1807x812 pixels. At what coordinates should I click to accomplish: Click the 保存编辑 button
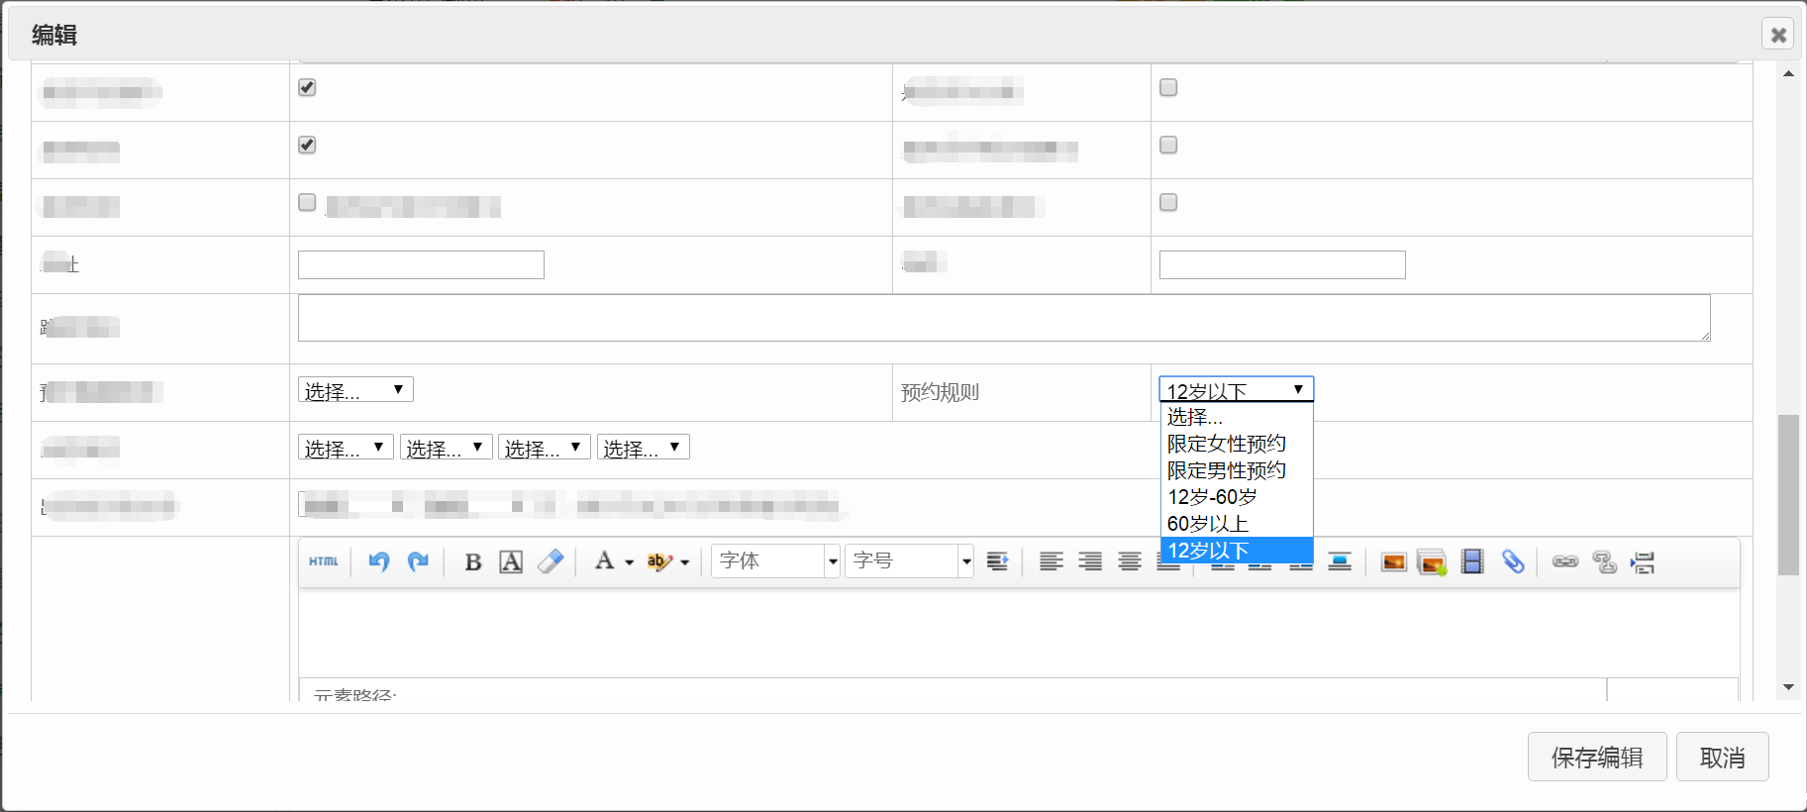pyautogui.click(x=1596, y=758)
